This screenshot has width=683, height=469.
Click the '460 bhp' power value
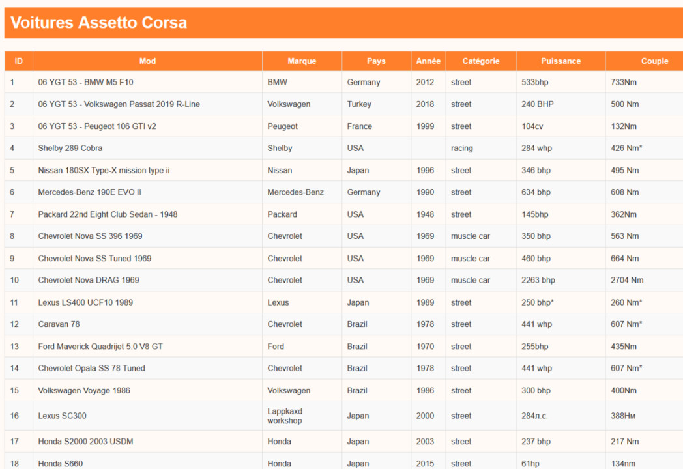pos(536,258)
